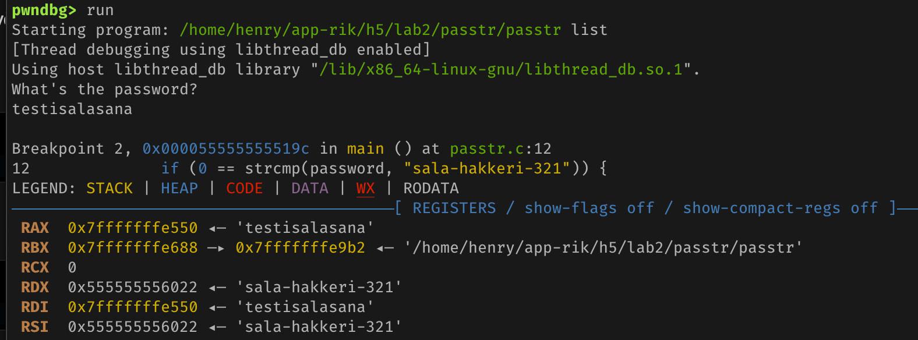
Task: Click the RBX pointer value 0x7fffffffe9b2
Action: pyautogui.click(x=300, y=248)
